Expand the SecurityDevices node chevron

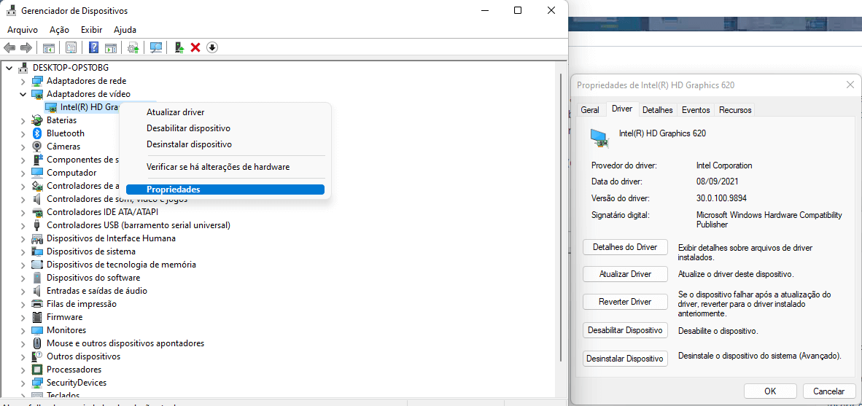(23, 383)
